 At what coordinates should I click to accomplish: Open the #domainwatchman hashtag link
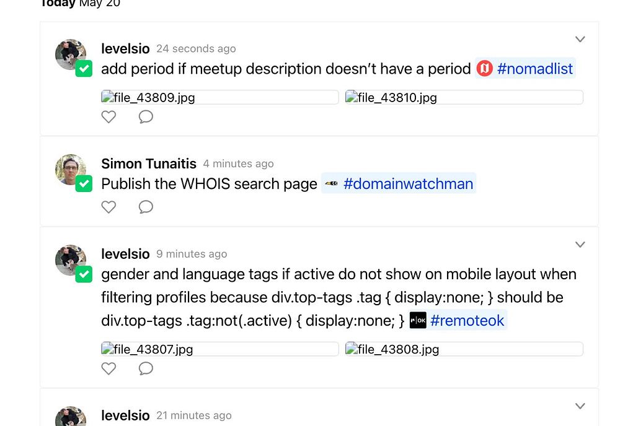(x=409, y=183)
